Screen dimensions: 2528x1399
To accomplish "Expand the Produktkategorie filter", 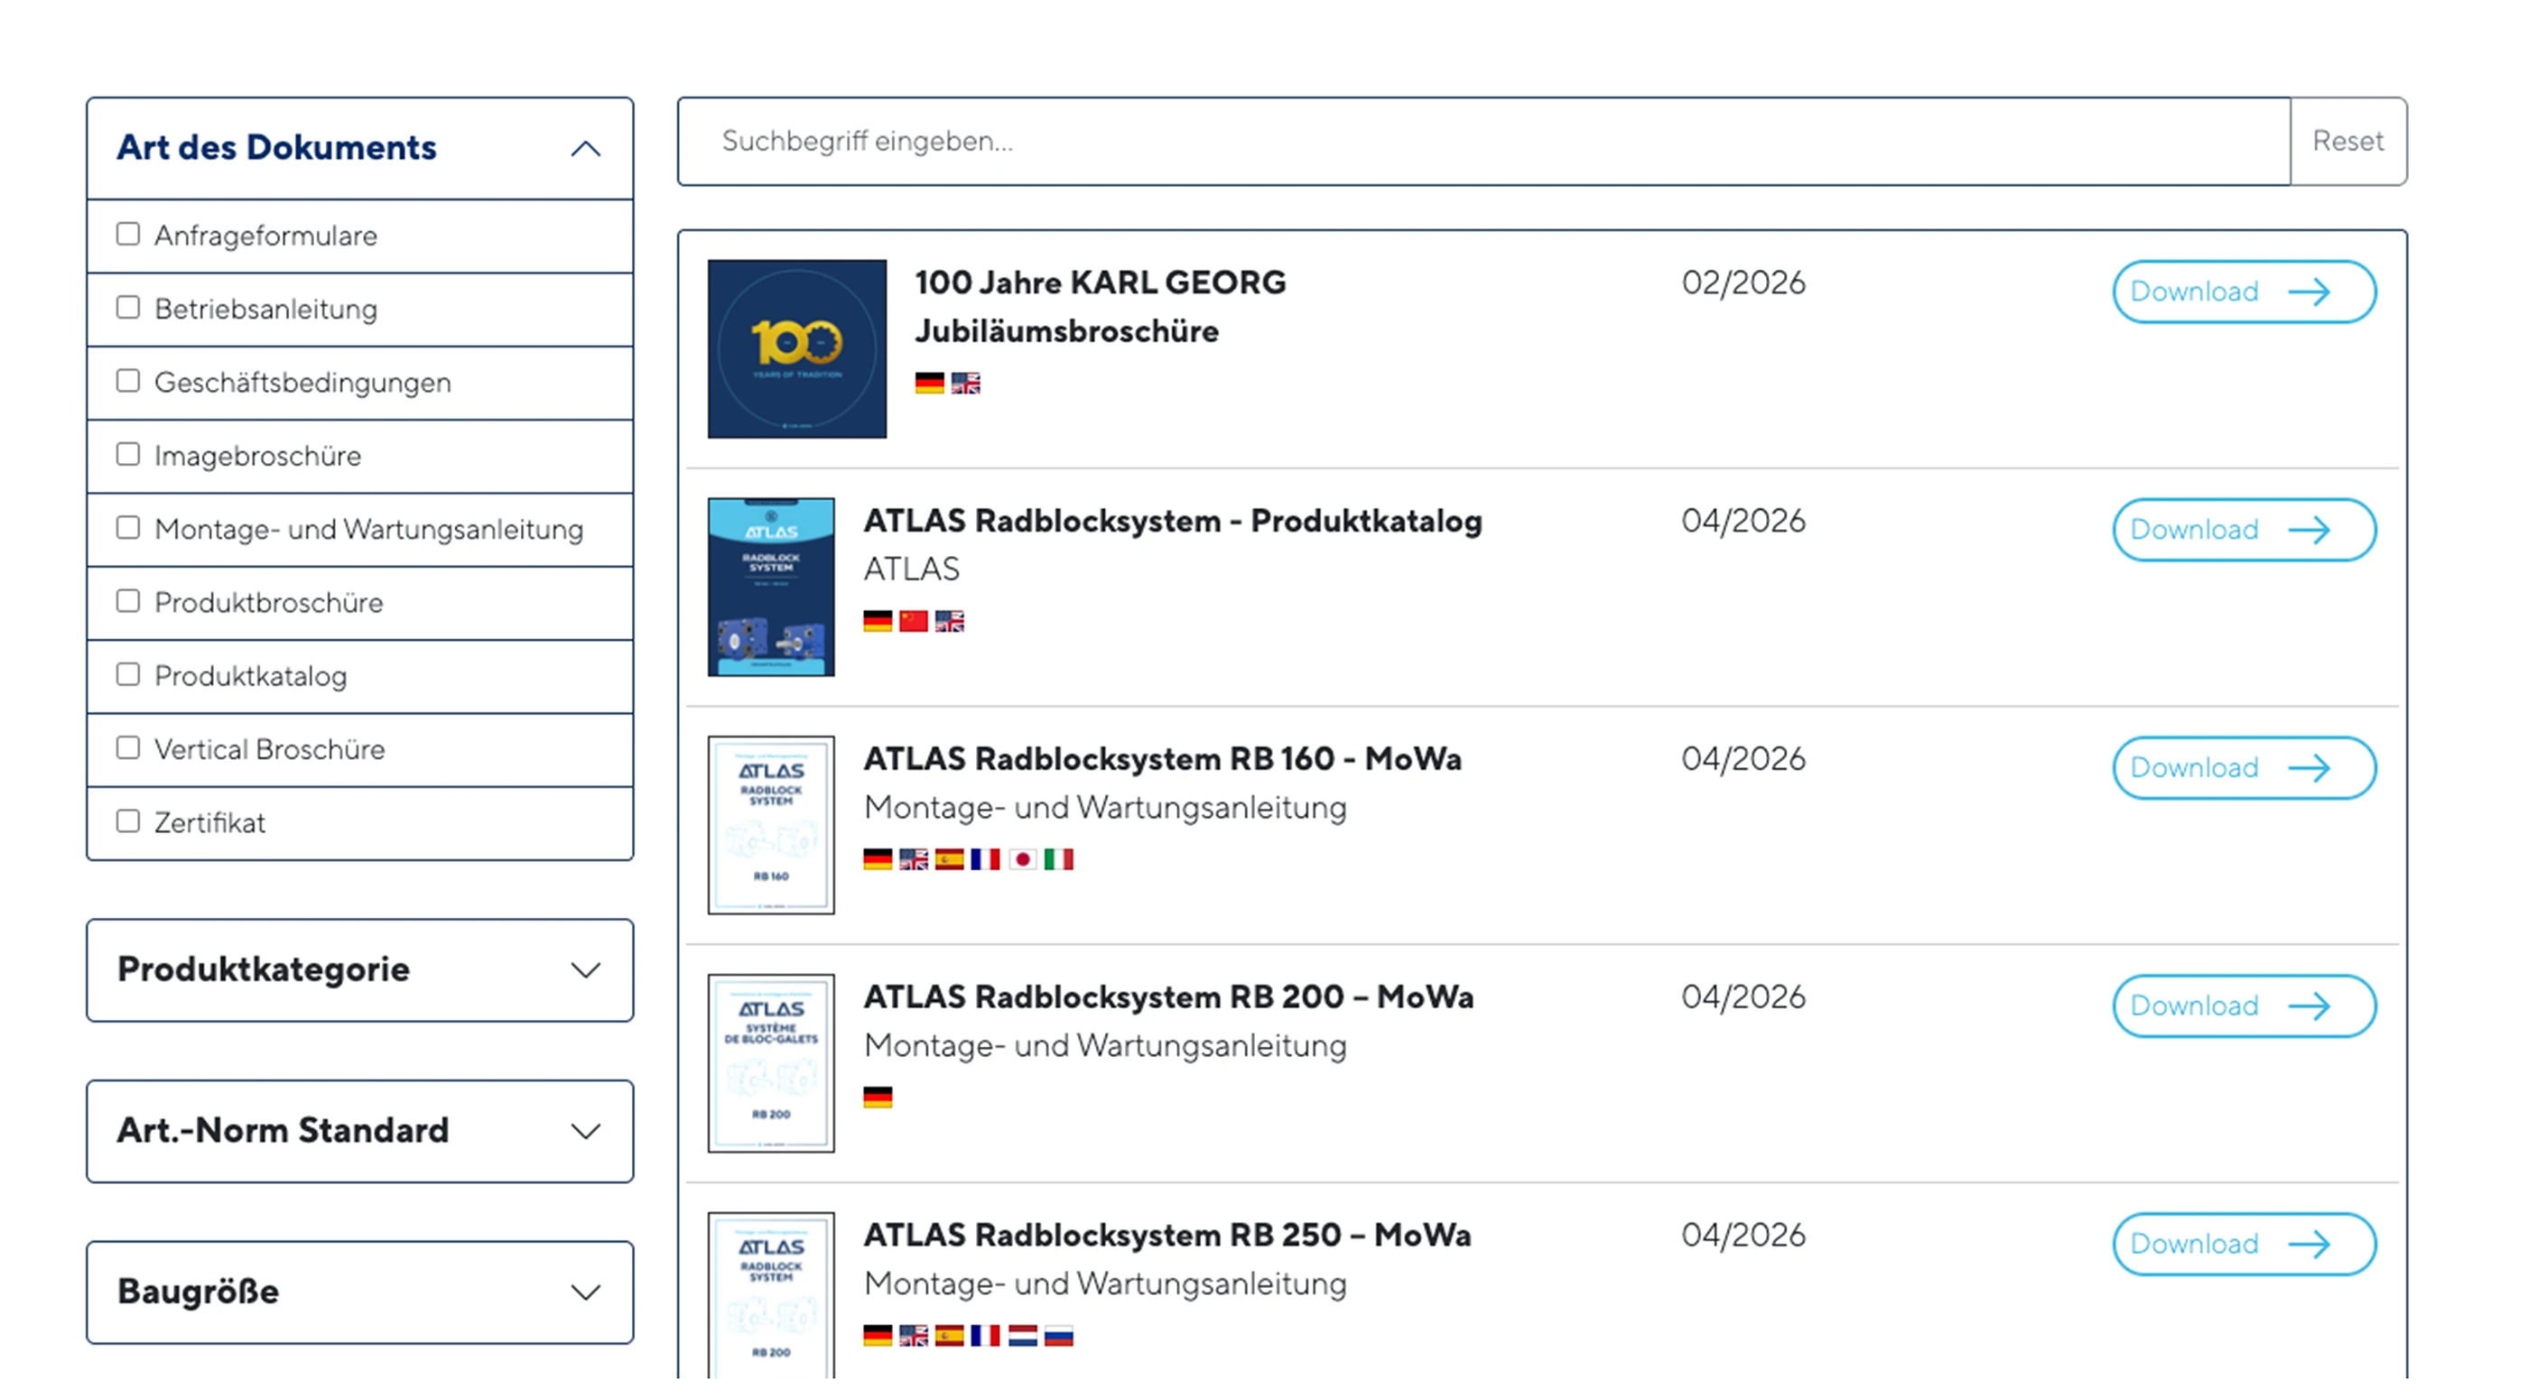I will pos(359,970).
